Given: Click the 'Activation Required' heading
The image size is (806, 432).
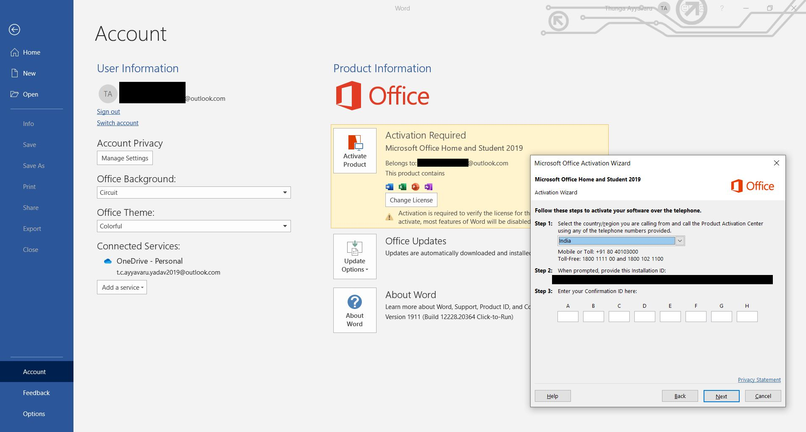Looking at the screenshot, I should click(426, 135).
